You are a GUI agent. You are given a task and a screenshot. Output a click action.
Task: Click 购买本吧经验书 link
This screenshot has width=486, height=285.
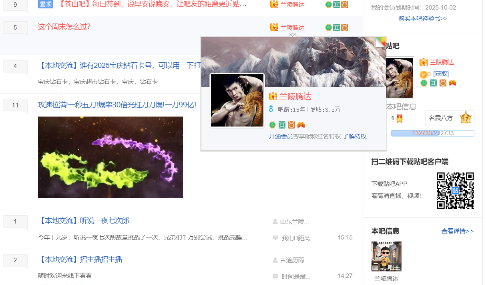click(x=422, y=18)
